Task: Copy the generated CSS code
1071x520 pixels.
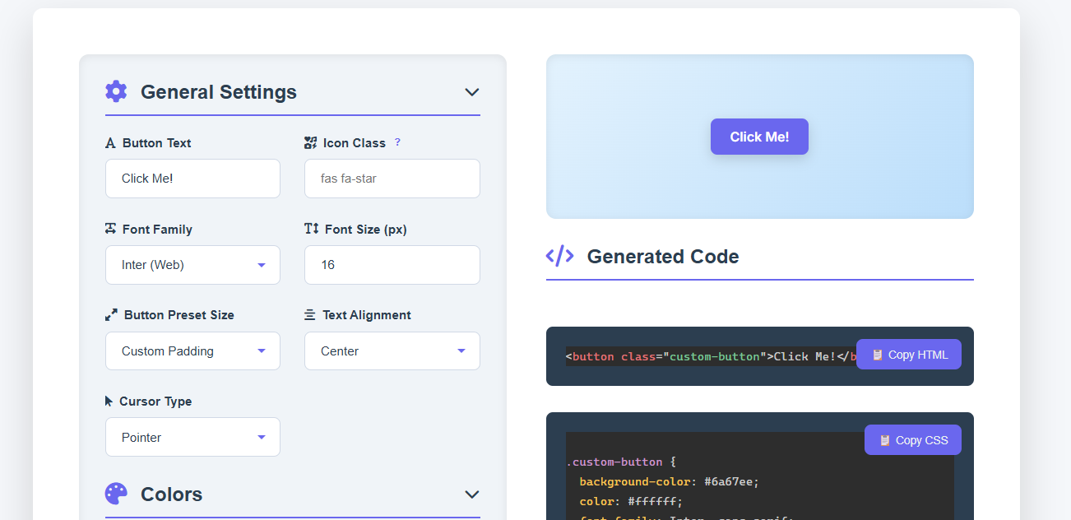Action: pyautogui.click(x=913, y=440)
